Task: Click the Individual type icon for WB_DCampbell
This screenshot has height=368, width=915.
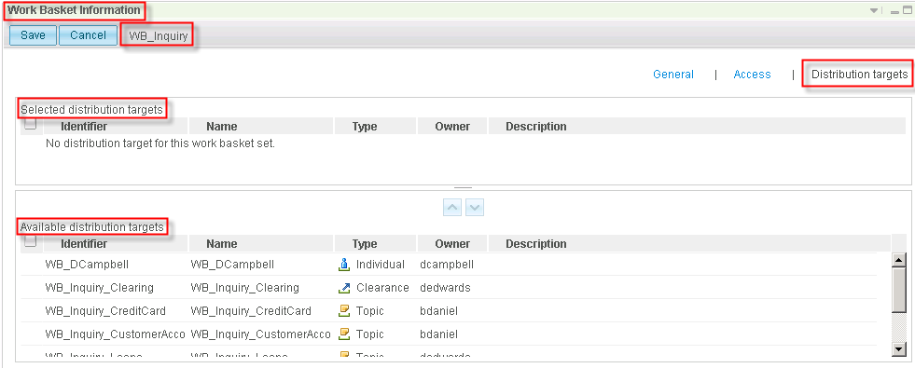Action: coord(344,265)
